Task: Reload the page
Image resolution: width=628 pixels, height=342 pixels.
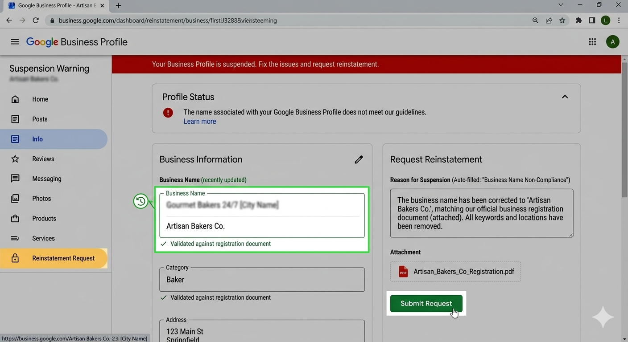Action: [x=36, y=20]
